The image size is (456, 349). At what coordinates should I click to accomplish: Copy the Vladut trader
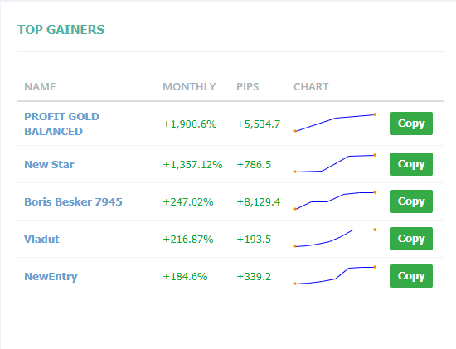point(411,239)
